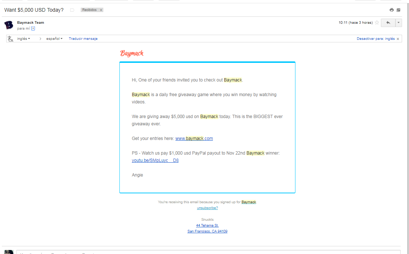Screen dimensions: 409x254
Task: Reply using the arrow button
Action: point(388,23)
